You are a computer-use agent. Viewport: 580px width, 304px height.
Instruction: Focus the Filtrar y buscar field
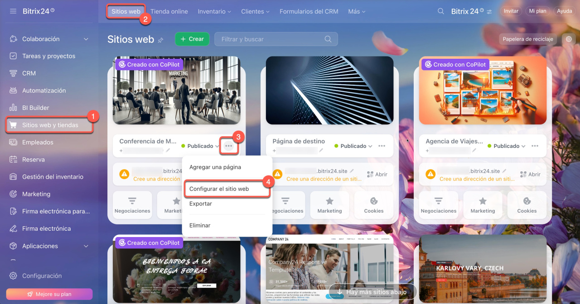(x=276, y=39)
